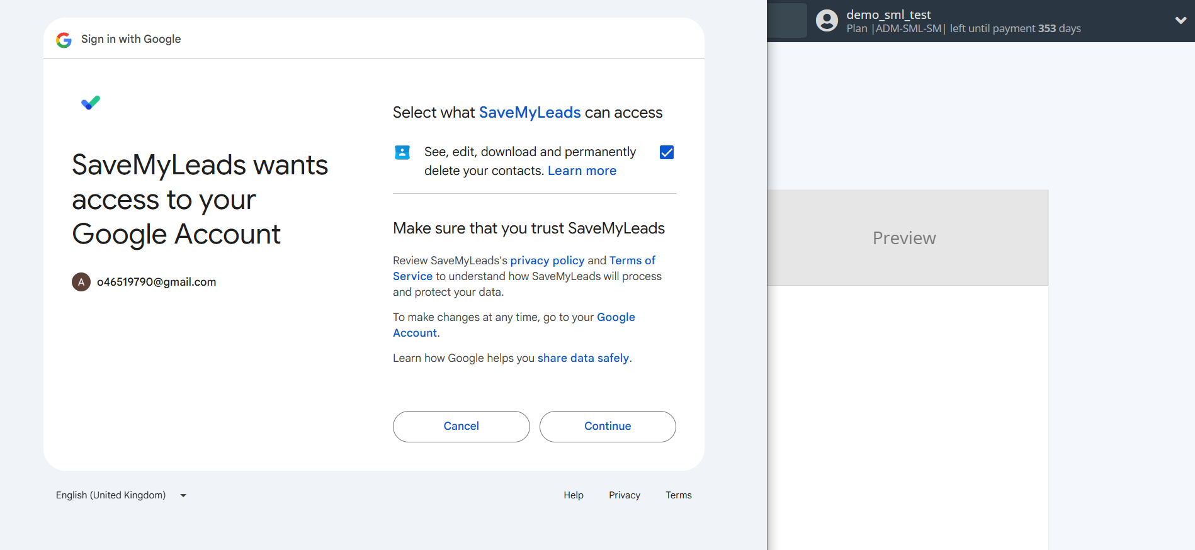Click the account avatar with letter A
This screenshot has width=1195, height=550.
click(81, 282)
